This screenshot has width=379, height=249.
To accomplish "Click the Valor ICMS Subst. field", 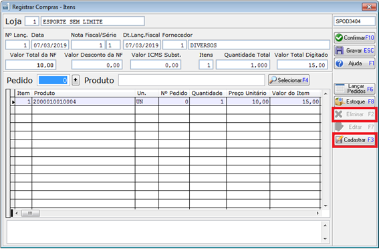I will (x=156, y=65).
